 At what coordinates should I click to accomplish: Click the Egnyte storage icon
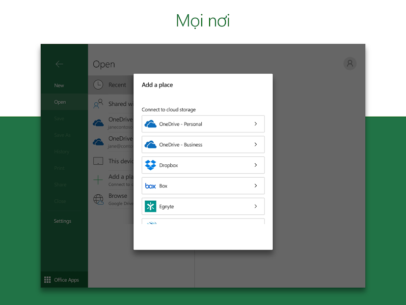coord(150,206)
